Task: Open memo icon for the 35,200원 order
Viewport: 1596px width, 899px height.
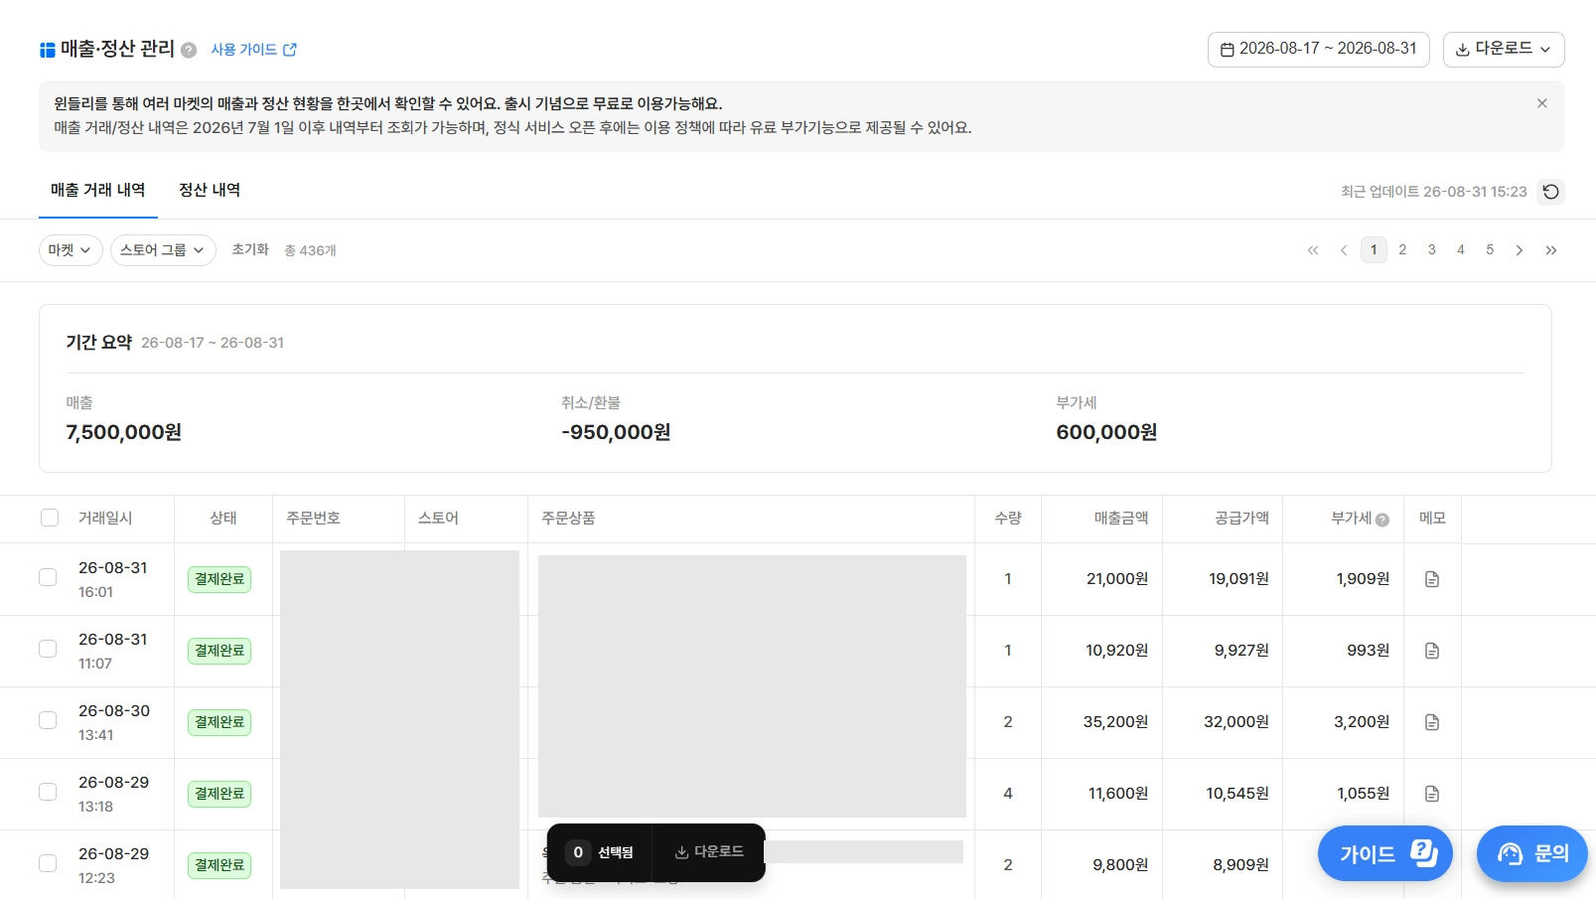Action: pos(1431,722)
